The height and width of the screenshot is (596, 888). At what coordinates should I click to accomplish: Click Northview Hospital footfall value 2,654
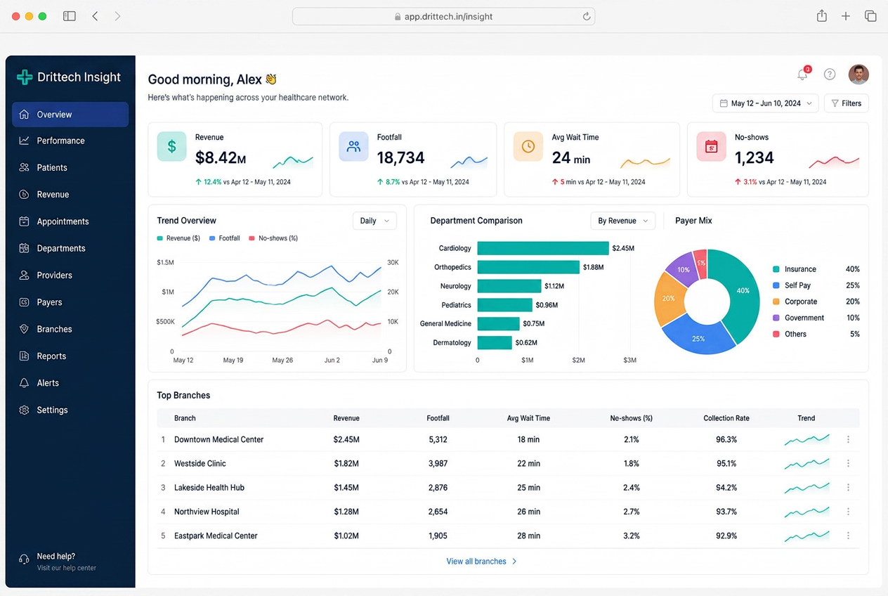coord(438,512)
